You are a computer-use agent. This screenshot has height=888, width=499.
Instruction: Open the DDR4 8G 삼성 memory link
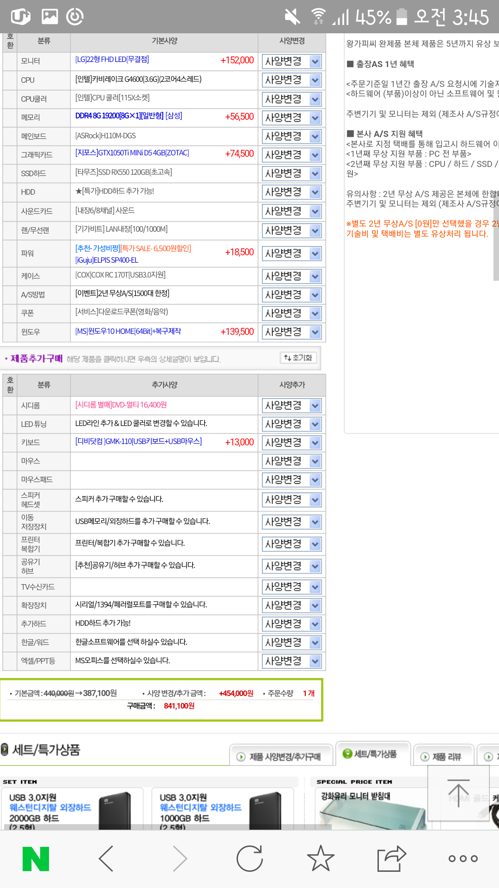click(x=129, y=116)
